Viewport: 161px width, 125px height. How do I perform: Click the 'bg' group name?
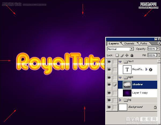(x=130, y=100)
